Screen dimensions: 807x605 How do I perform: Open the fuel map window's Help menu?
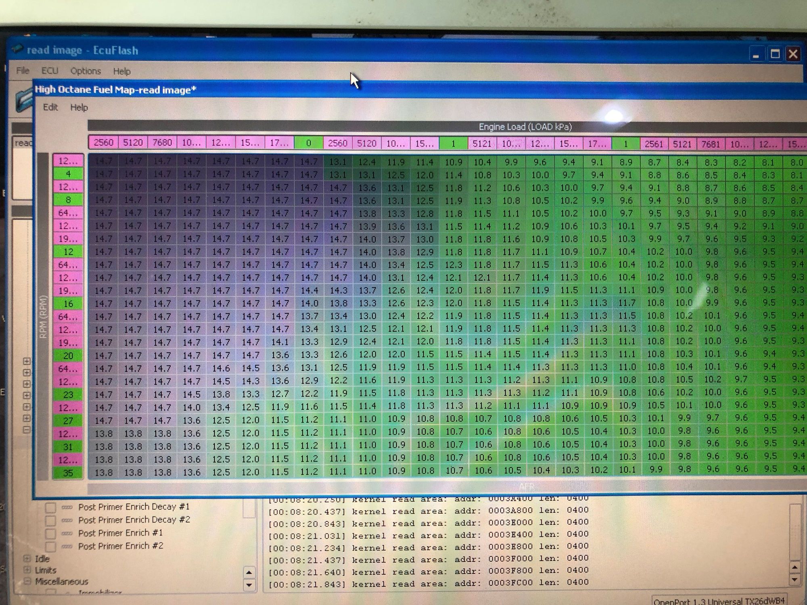coord(79,108)
